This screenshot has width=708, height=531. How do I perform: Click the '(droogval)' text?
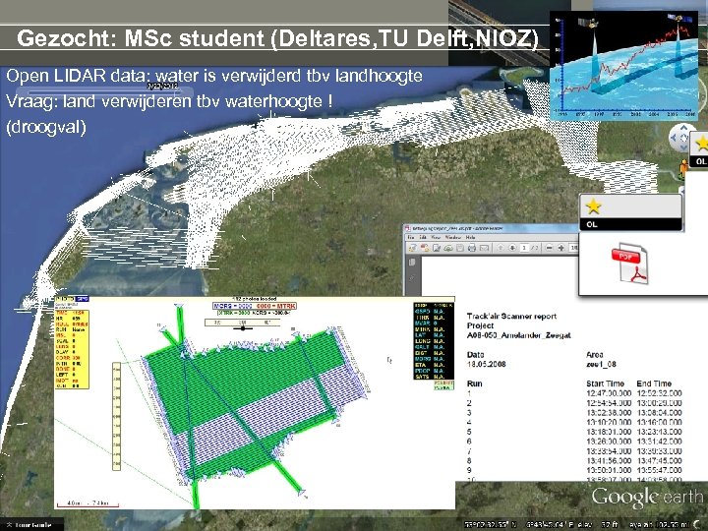pos(45,127)
